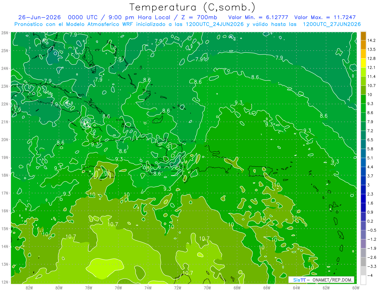Image resolution: width=378 pixels, height=292 pixels.
Task: Click the 5.1 value on the color scale
Action: coord(370,158)
